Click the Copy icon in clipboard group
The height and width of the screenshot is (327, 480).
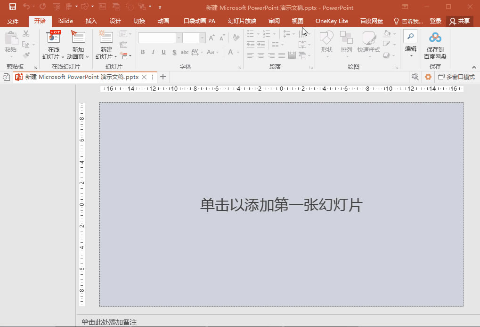(26, 45)
